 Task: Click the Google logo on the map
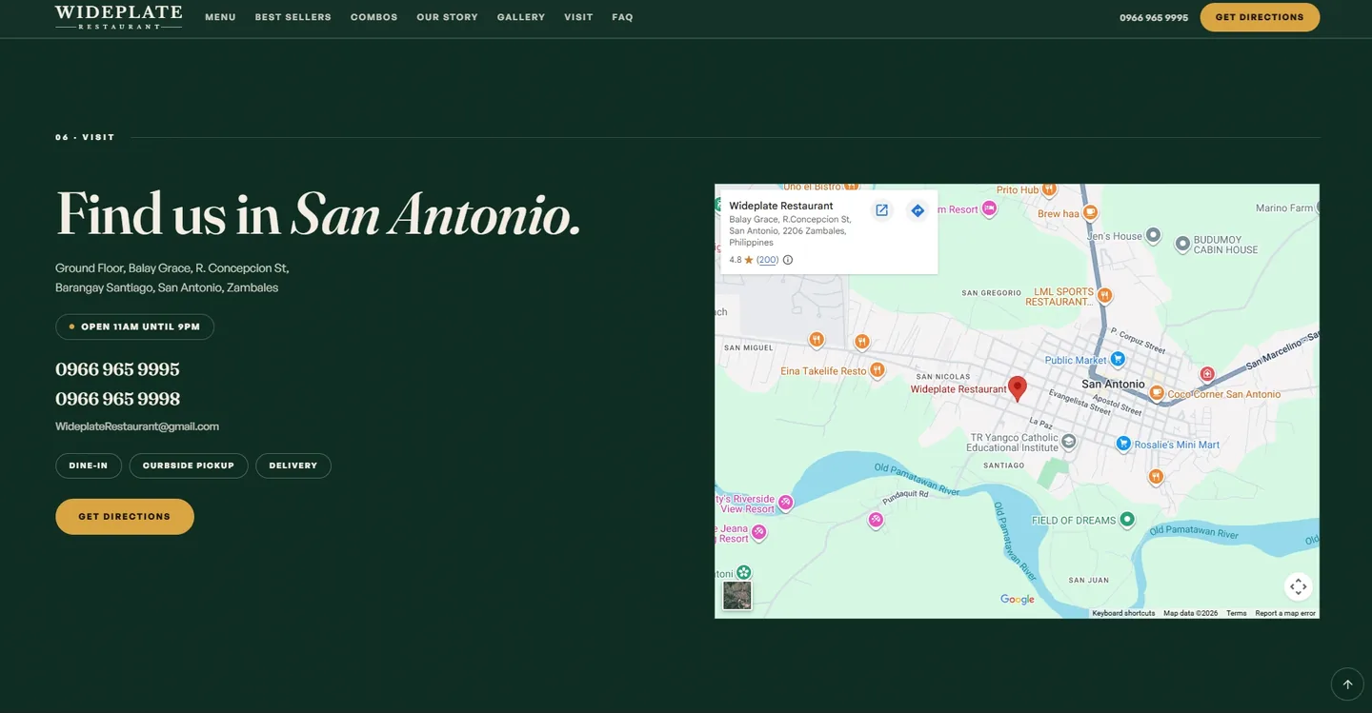1018,600
